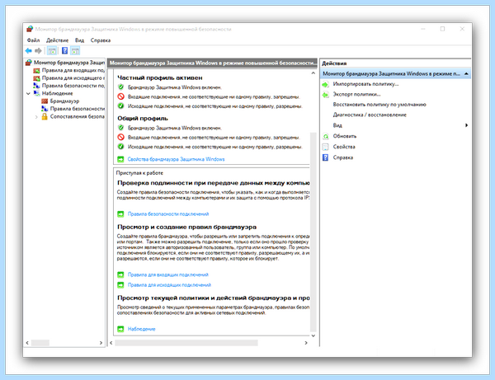
Task: Click right arrow of tree pane scrollbar
Action: point(101,343)
